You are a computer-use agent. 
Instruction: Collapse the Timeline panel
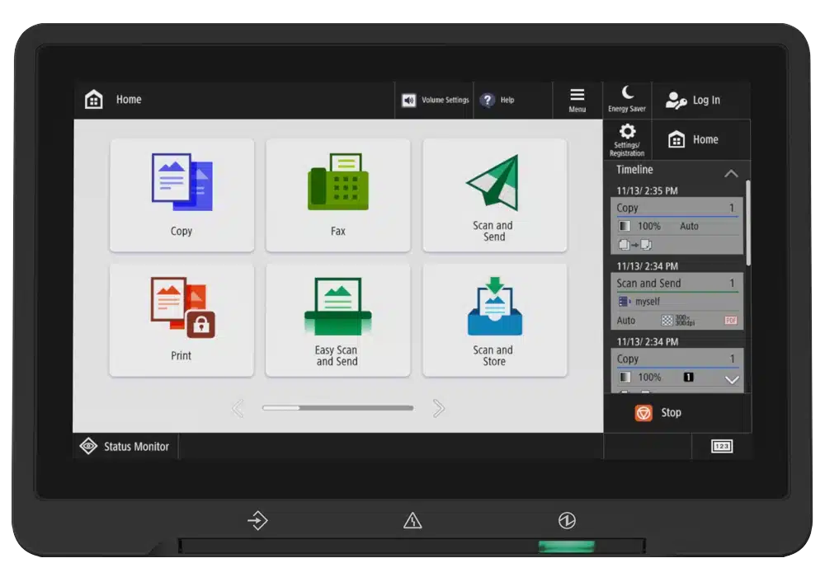click(731, 173)
